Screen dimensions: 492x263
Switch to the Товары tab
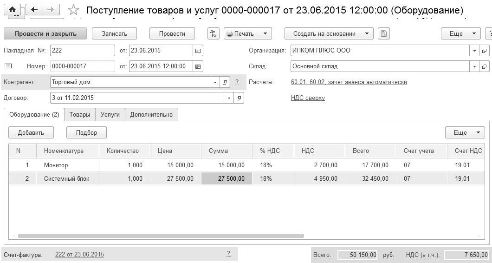pyautogui.click(x=80, y=115)
